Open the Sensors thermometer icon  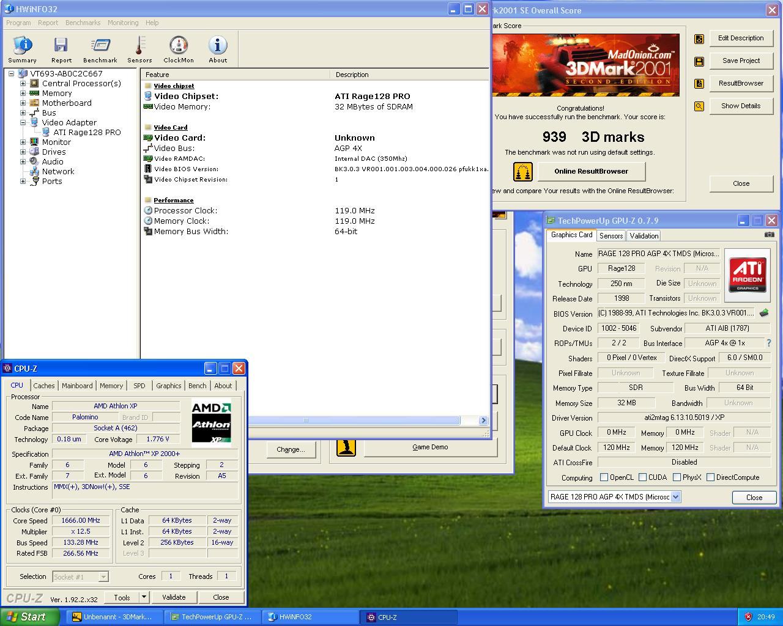(x=139, y=49)
